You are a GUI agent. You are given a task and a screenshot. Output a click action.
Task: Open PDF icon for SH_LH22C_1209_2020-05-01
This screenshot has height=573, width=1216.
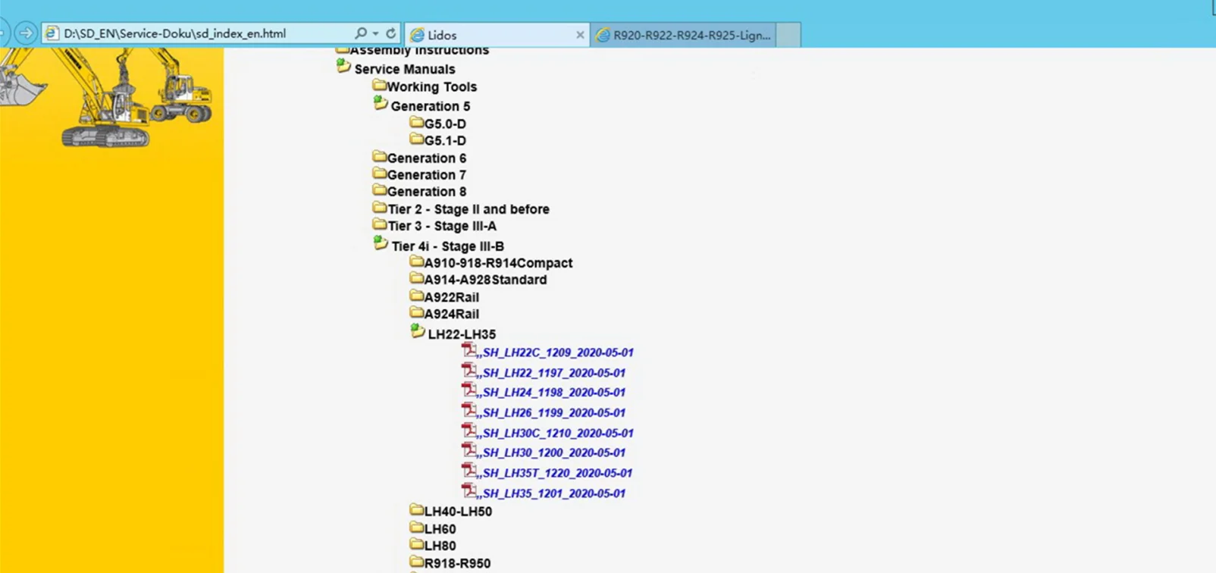(469, 350)
